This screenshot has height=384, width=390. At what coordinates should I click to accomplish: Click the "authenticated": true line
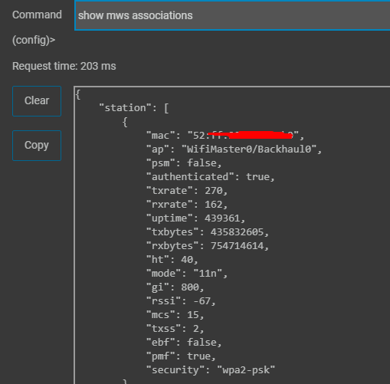click(x=211, y=177)
